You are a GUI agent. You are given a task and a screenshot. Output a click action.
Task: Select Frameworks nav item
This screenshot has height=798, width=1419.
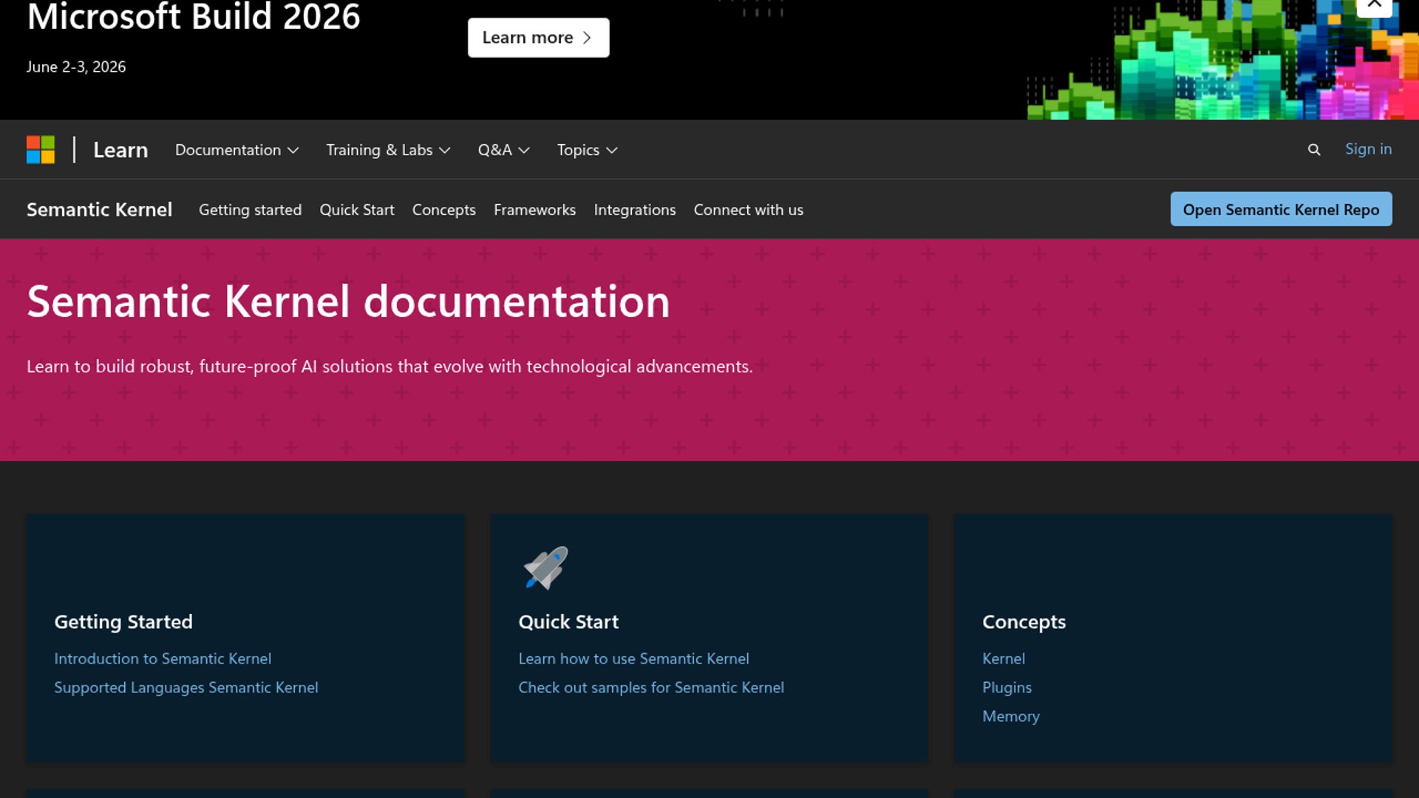(x=534, y=210)
